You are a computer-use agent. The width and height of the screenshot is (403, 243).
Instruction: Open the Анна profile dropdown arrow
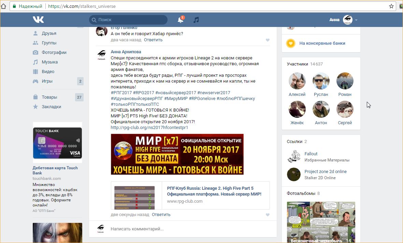356,20
